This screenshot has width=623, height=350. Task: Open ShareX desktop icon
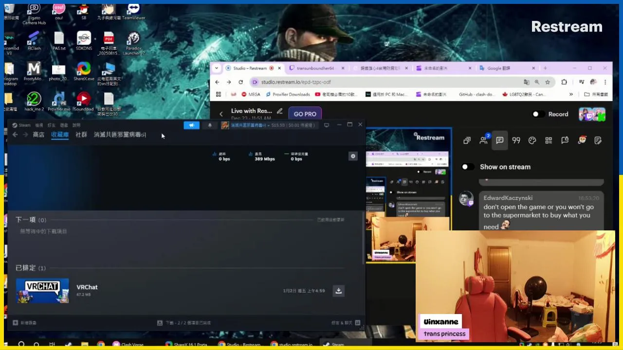pos(84,71)
